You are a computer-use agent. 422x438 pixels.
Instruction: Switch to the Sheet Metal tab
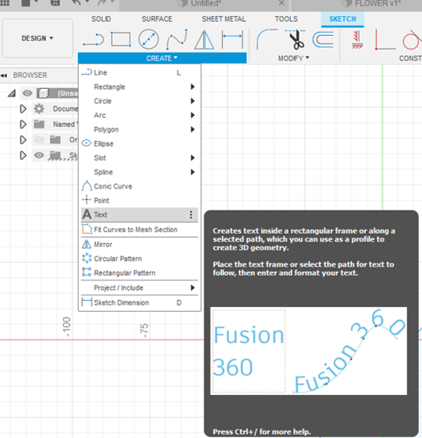click(224, 19)
